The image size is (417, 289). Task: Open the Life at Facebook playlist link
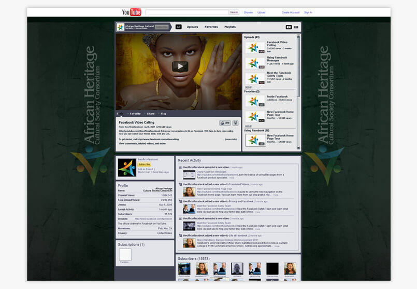point(238,236)
